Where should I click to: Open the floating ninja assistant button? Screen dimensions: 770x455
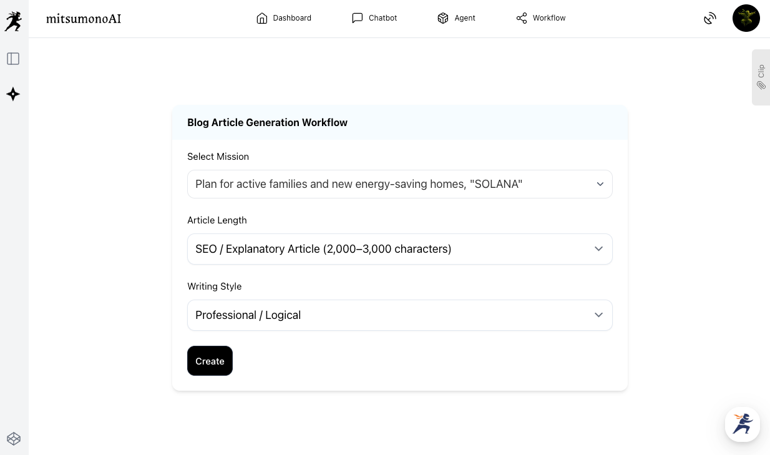click(742, 424)
